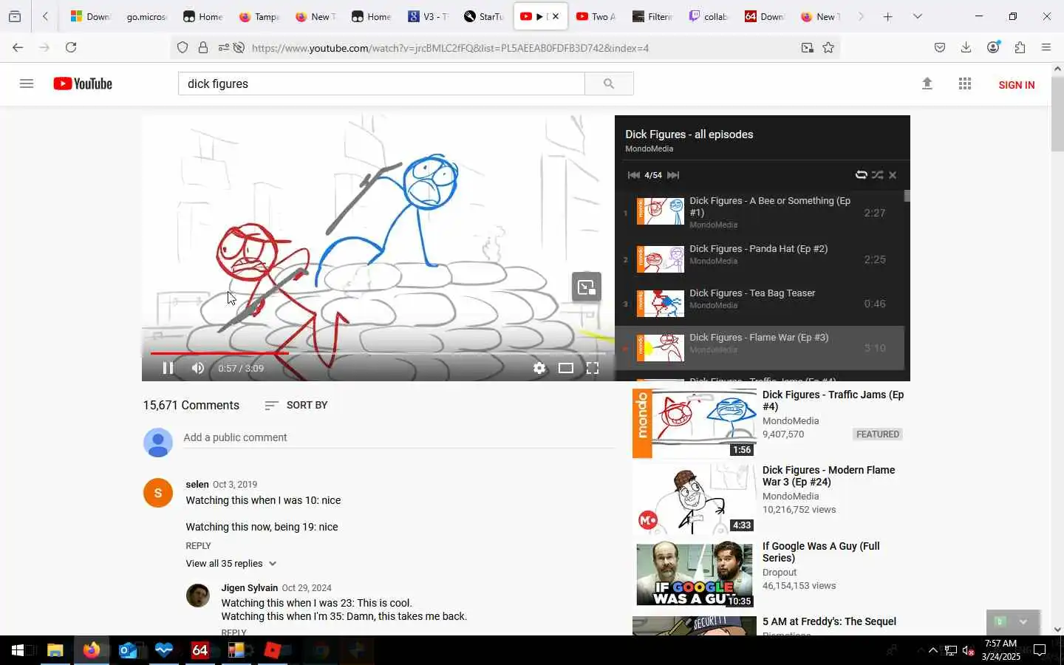
Task: Switch to theater mode
Action: click(x=566, y=368)
